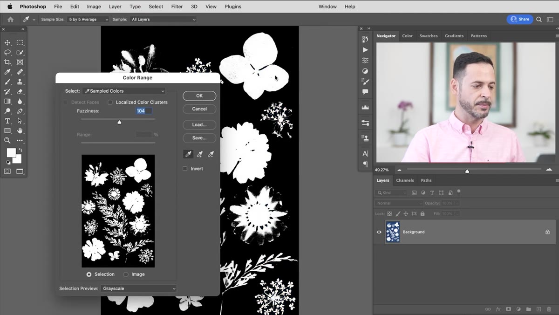Swap foreground and background colors
This screenshot has width=559, height=315.
click(x=20, y=150)
